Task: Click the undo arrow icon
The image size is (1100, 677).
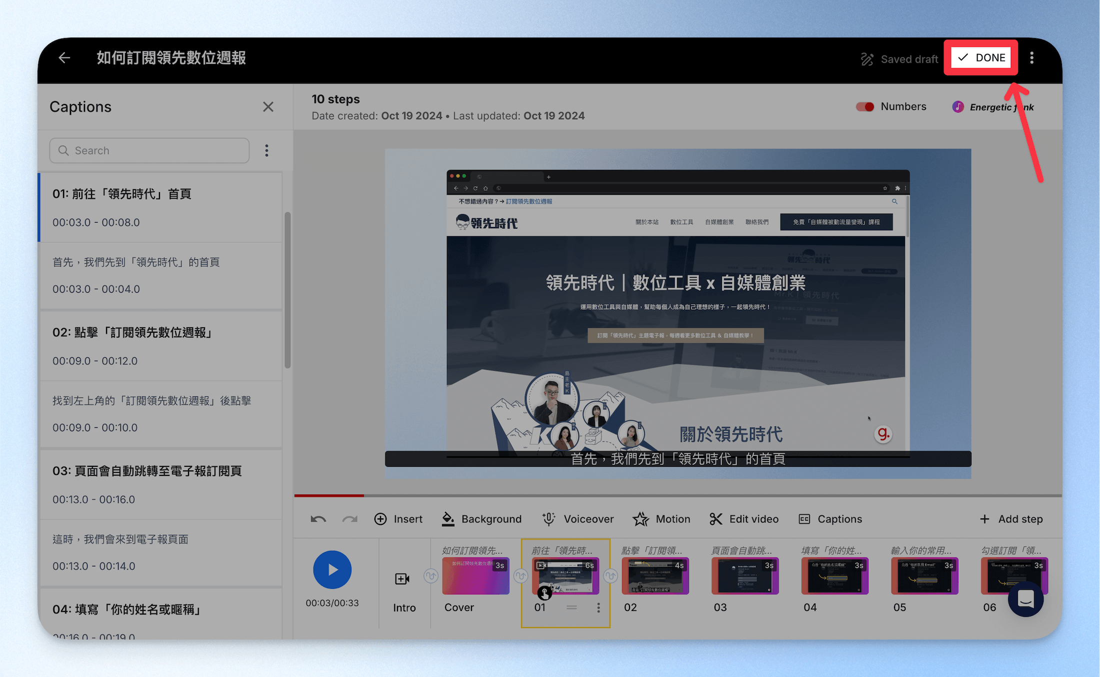Action: [318, 519]
